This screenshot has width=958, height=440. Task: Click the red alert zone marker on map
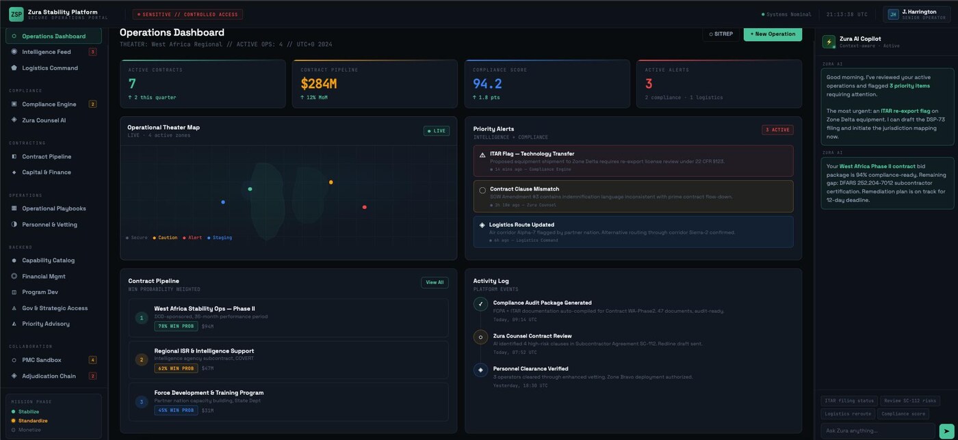(x=364, y=207)
